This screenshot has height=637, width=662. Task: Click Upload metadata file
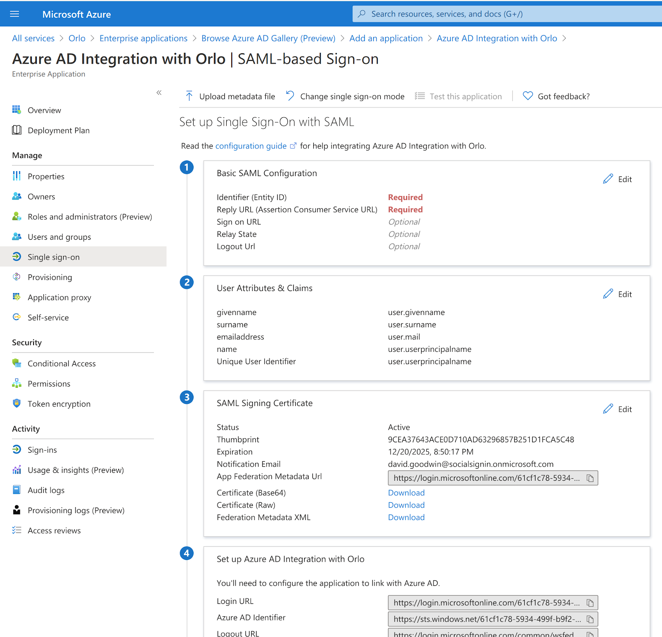(x=230, y=96)
